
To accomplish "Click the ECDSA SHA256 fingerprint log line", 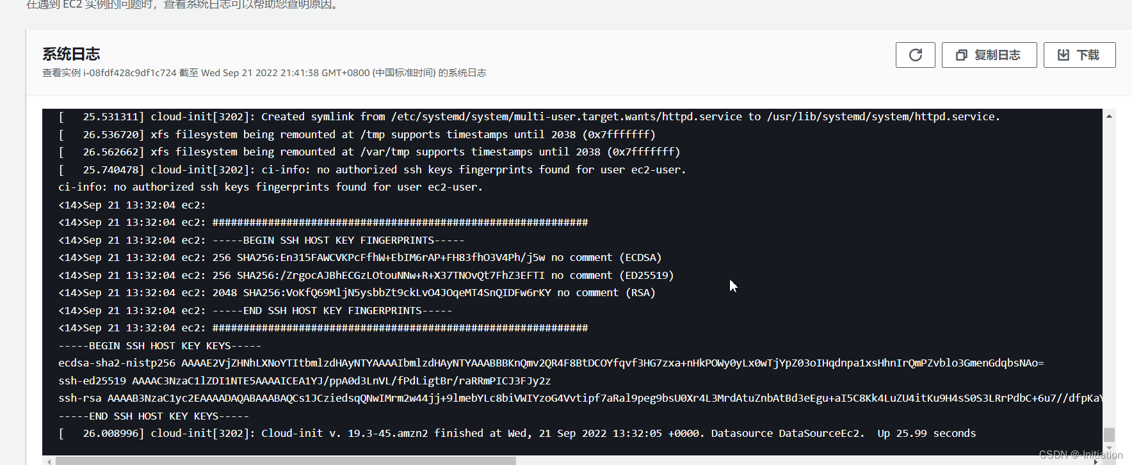I will (360, 257).
